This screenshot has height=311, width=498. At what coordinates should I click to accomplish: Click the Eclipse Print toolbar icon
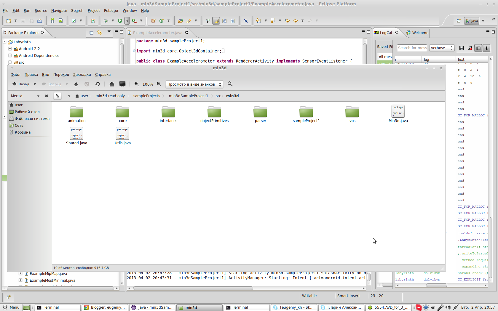[39, 21]
